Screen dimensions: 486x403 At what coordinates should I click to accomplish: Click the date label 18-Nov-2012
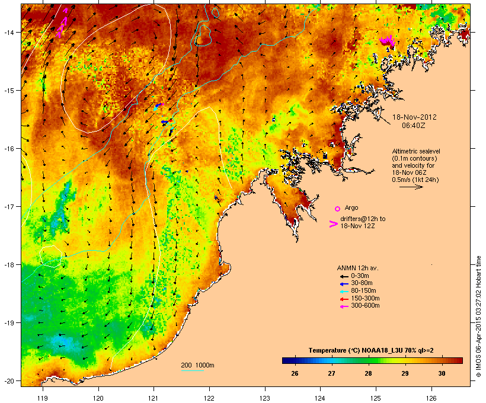(x=414, y=117)
